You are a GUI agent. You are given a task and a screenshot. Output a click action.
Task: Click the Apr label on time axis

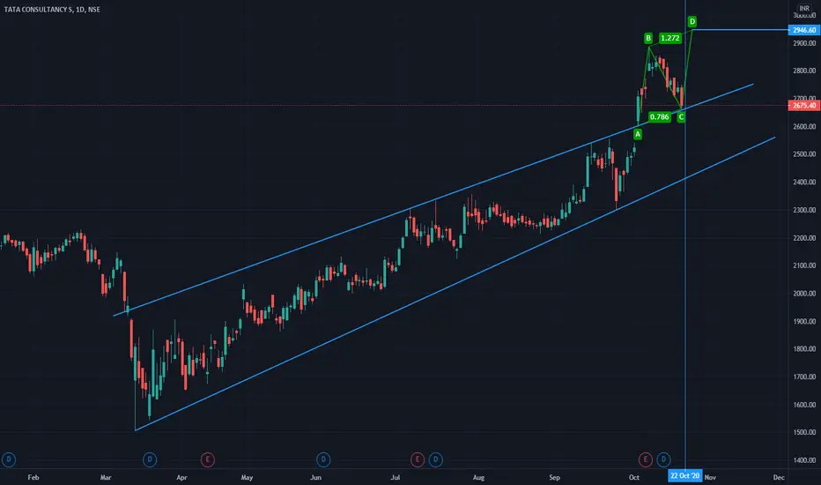click(181, 477)
